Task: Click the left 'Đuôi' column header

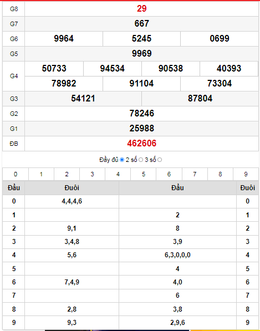Action: point(72,187)
